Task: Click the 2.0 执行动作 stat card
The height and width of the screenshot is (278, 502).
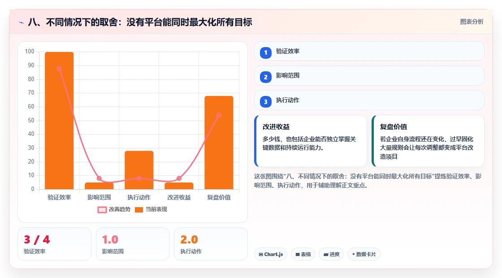Action: (211, 244)
